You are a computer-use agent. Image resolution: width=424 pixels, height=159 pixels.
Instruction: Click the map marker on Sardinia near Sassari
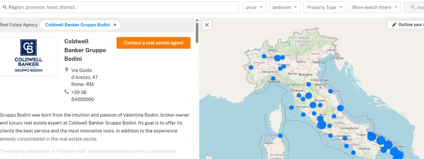(x=280, y=136)
